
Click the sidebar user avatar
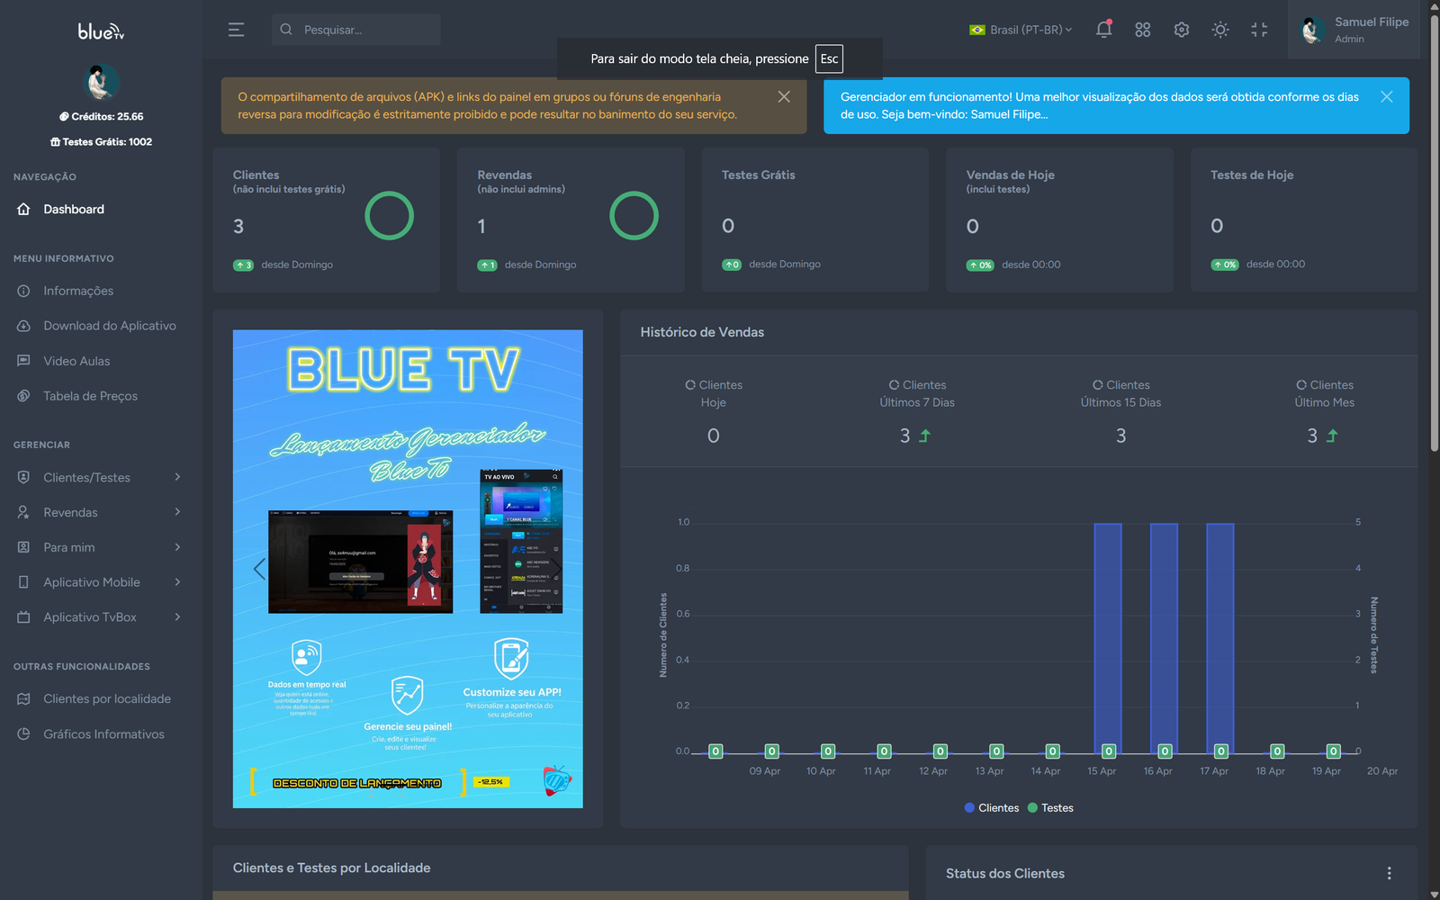pyautogui.click(x=101, y=82)
